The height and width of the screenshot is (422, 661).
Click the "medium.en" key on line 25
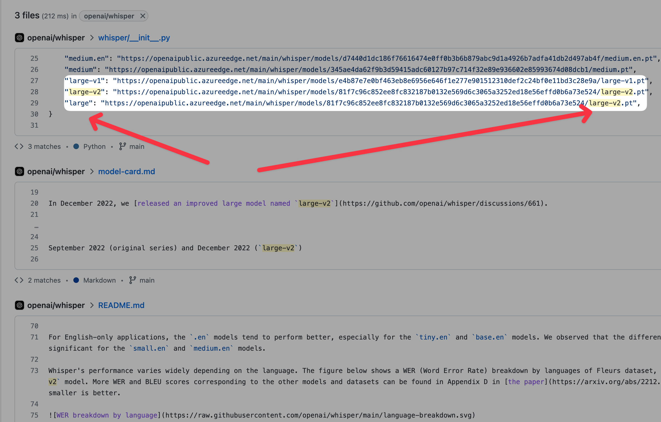pyautogui.click(x=87, y=58)
